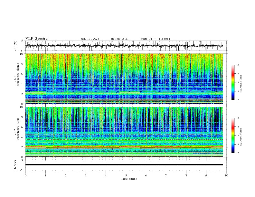Click the "10" tick on the time axis

click(226, 175)
